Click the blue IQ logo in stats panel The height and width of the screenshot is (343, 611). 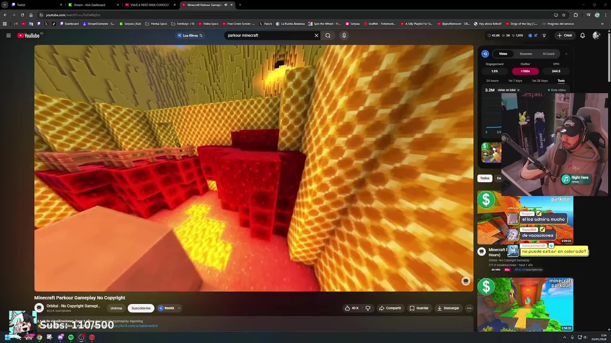click(x=485, y=54)
